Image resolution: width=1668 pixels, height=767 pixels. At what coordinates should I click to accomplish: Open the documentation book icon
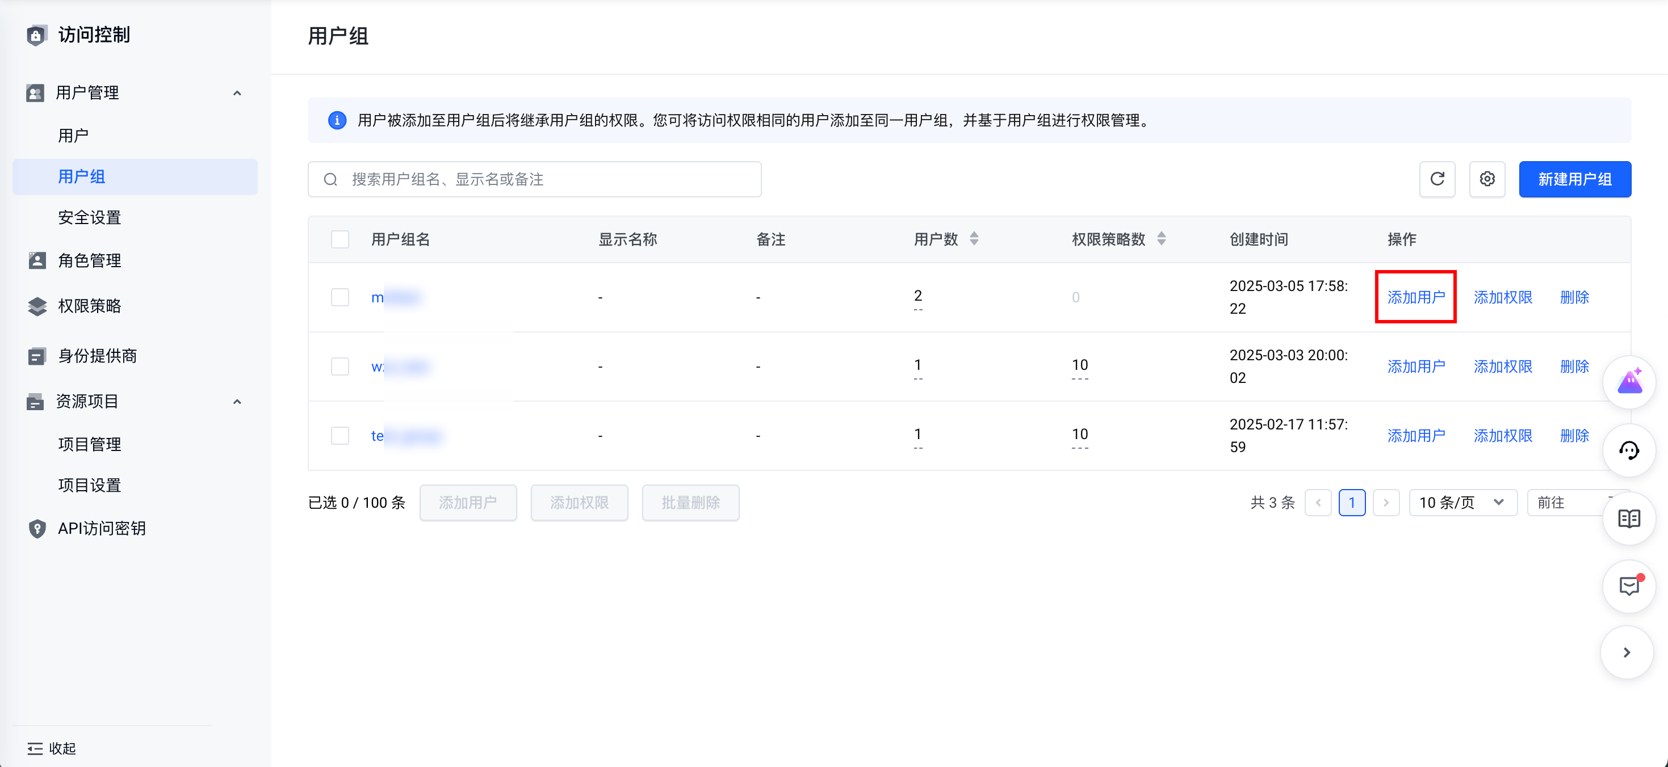[x=1628, y=519]
